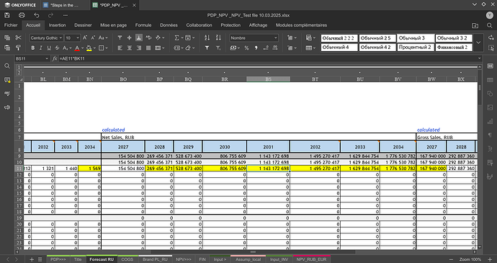
Task: Click the Undo arrow icon
Action: (37, 15)
